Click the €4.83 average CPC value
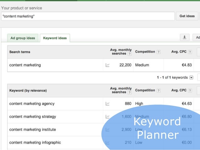Screen dimensions: 200x150 [187, 65]
